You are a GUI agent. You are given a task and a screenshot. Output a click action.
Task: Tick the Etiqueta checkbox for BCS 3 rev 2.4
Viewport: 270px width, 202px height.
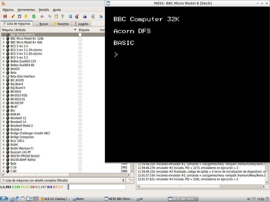[80, 46]
